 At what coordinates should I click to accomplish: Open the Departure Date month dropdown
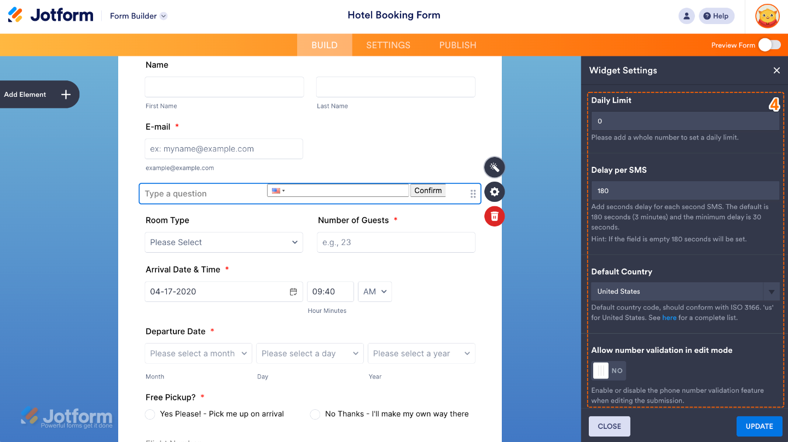click(x=198, y=353)
